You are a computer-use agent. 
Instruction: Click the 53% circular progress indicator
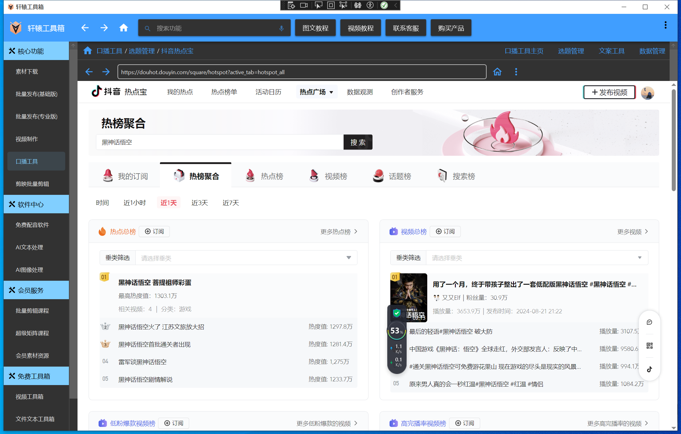coord(397,331)
